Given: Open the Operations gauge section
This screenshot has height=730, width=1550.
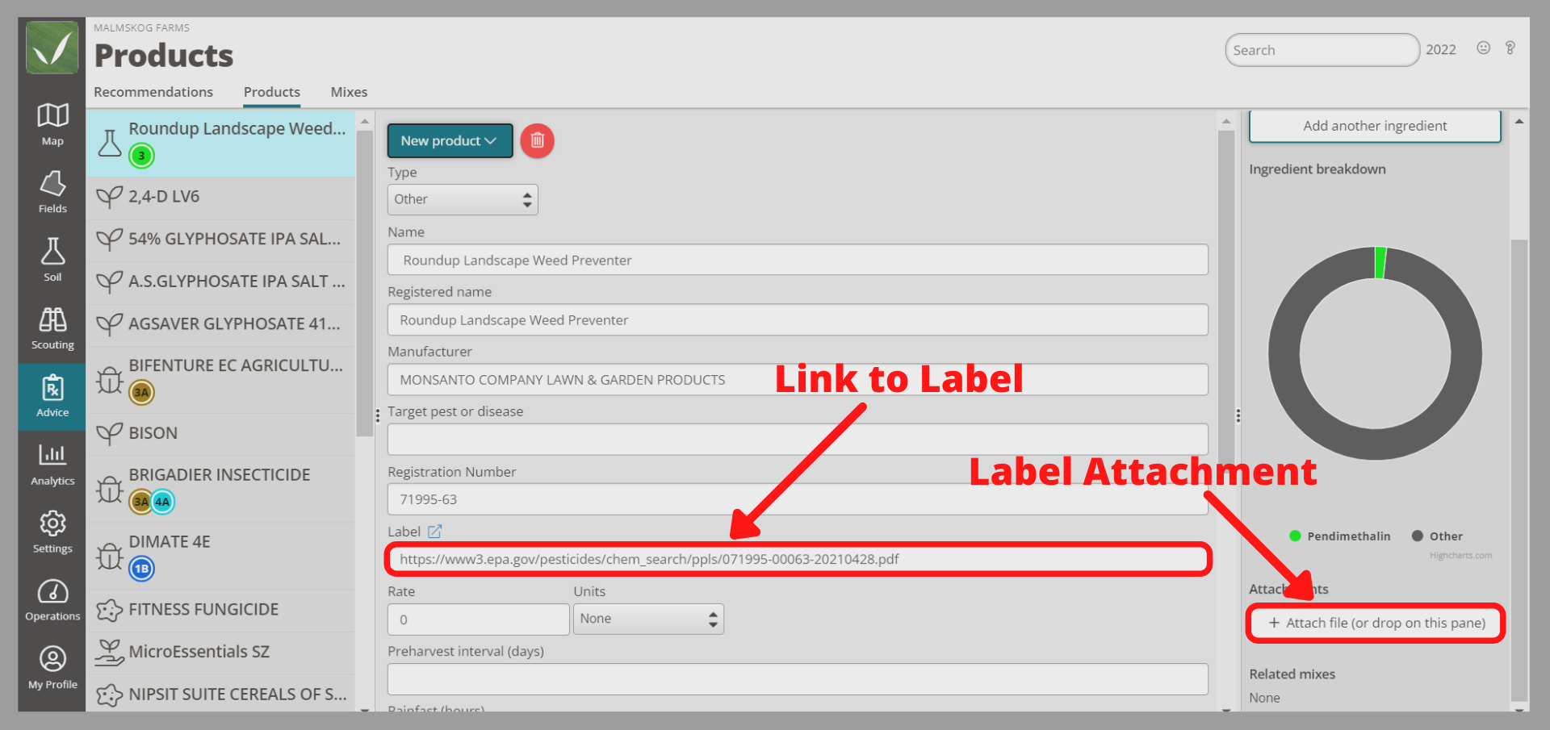Looking at the screenshot, I should click(x=52, y=599).
